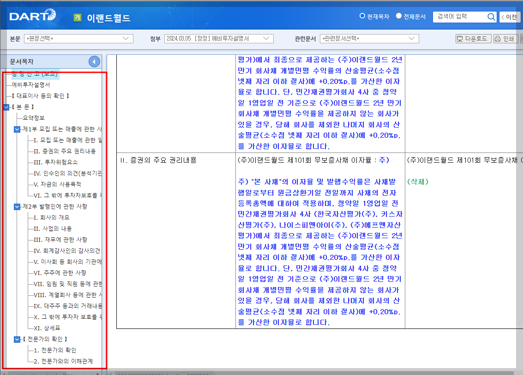This screenshot has height=375, width=523.
Task: Open 대표이사 등의 확인 tree item
Action: pos(40,96)
